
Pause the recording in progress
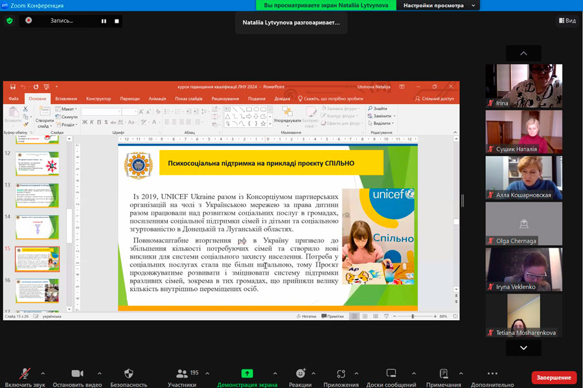tap(103, 21)
